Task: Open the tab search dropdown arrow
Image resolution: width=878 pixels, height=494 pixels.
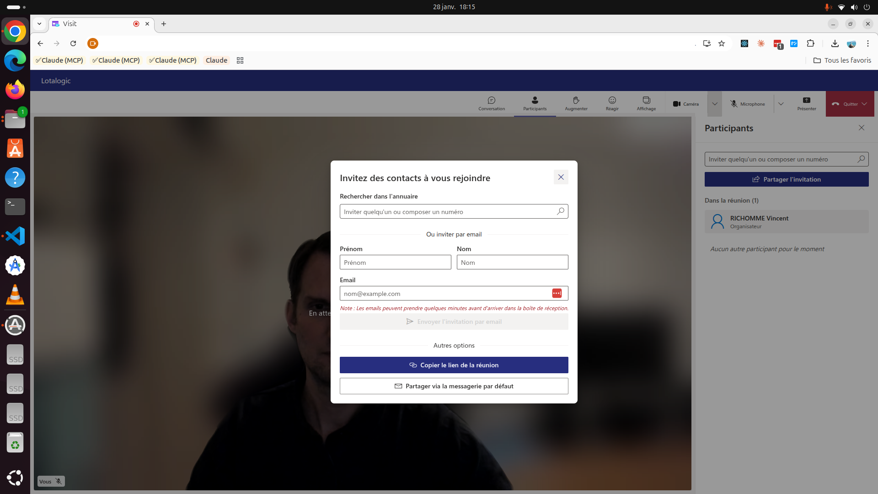Action: pos(39,24)
